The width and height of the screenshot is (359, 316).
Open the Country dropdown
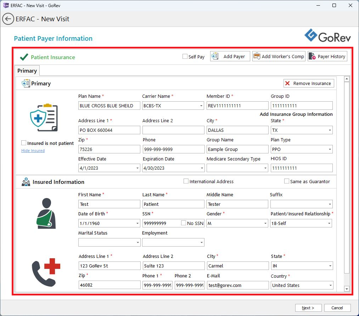click(x=330, y=285)
